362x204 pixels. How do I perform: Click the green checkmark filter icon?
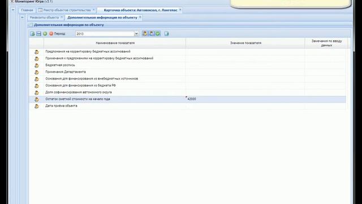pyautogui.click(x=158, y=34)
